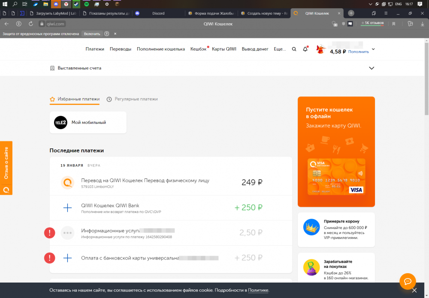Image resolution: width=429 pixels, height=298 pixels.
Task: Open a new browser tab
Action: pyautogui.click(x=351, y=13)
